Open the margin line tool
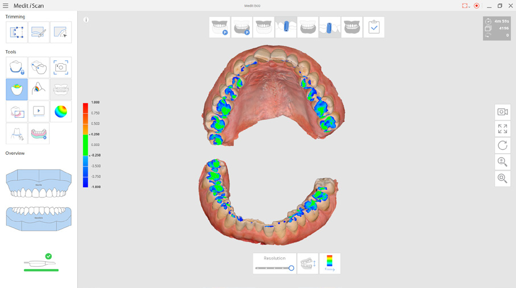The image size is (516, 288). (x=16, y=134)
